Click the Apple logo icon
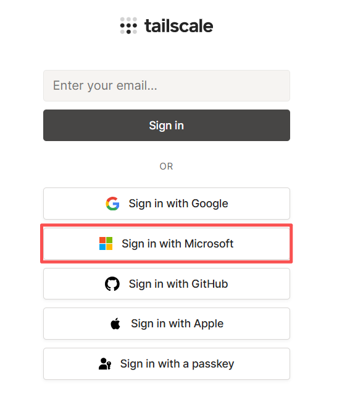Screen dimensions: 342x396 [x=115, y=324]
